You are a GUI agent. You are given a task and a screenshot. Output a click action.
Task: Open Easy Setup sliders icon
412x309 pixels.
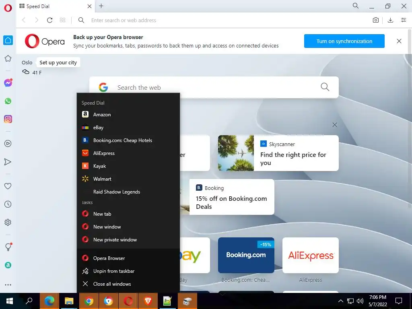(x=404, y=20)
